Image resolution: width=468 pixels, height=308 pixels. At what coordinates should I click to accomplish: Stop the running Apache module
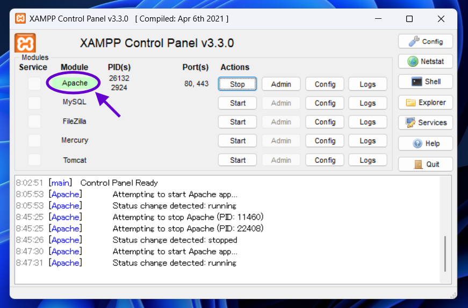[237, 84]
